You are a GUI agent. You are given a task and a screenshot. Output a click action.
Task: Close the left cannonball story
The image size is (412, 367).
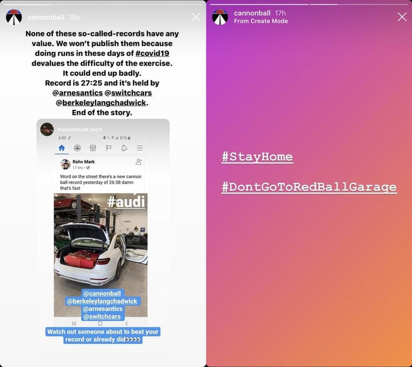pos(196,17)
